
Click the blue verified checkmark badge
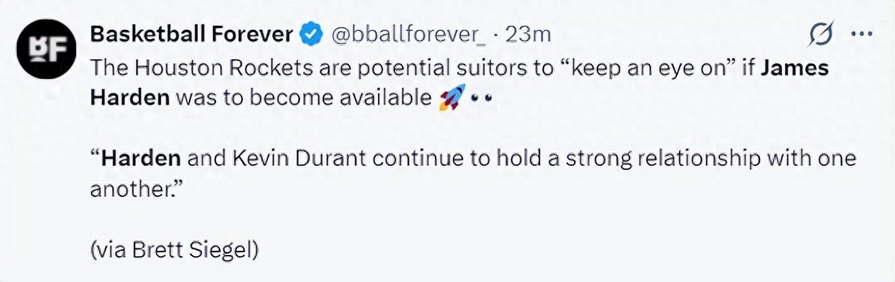(x=311, y=35)
